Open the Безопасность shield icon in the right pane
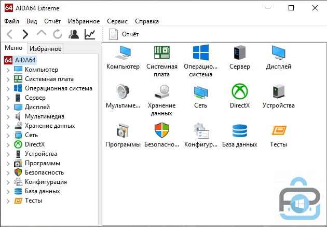Screen dimensions: 327x227 point(161,130)
